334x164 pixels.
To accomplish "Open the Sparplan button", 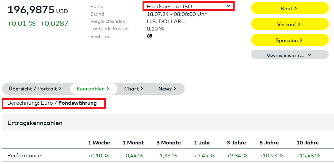I will [290, 40].
